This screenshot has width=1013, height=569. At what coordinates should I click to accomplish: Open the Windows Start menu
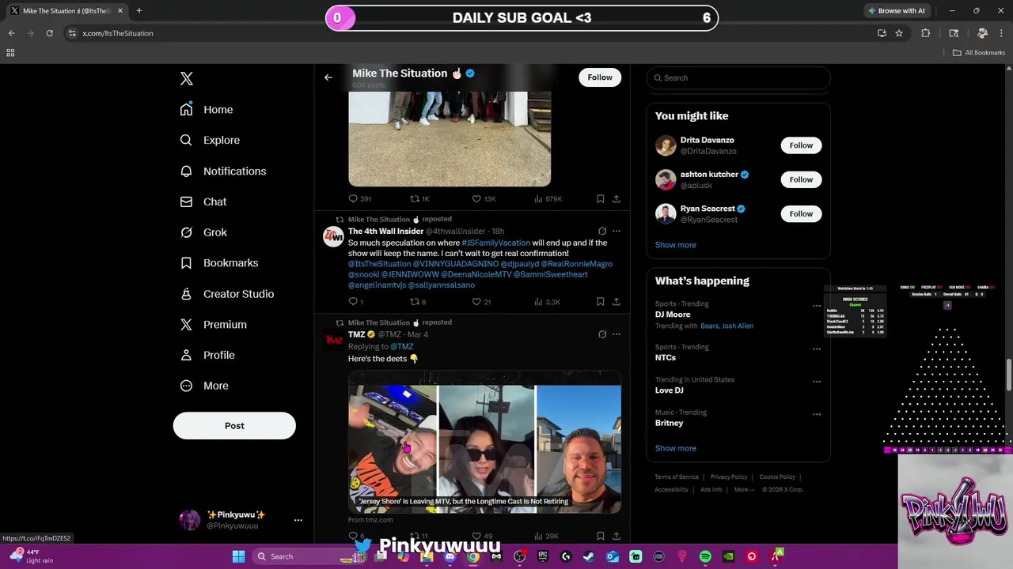click(238, 556)
